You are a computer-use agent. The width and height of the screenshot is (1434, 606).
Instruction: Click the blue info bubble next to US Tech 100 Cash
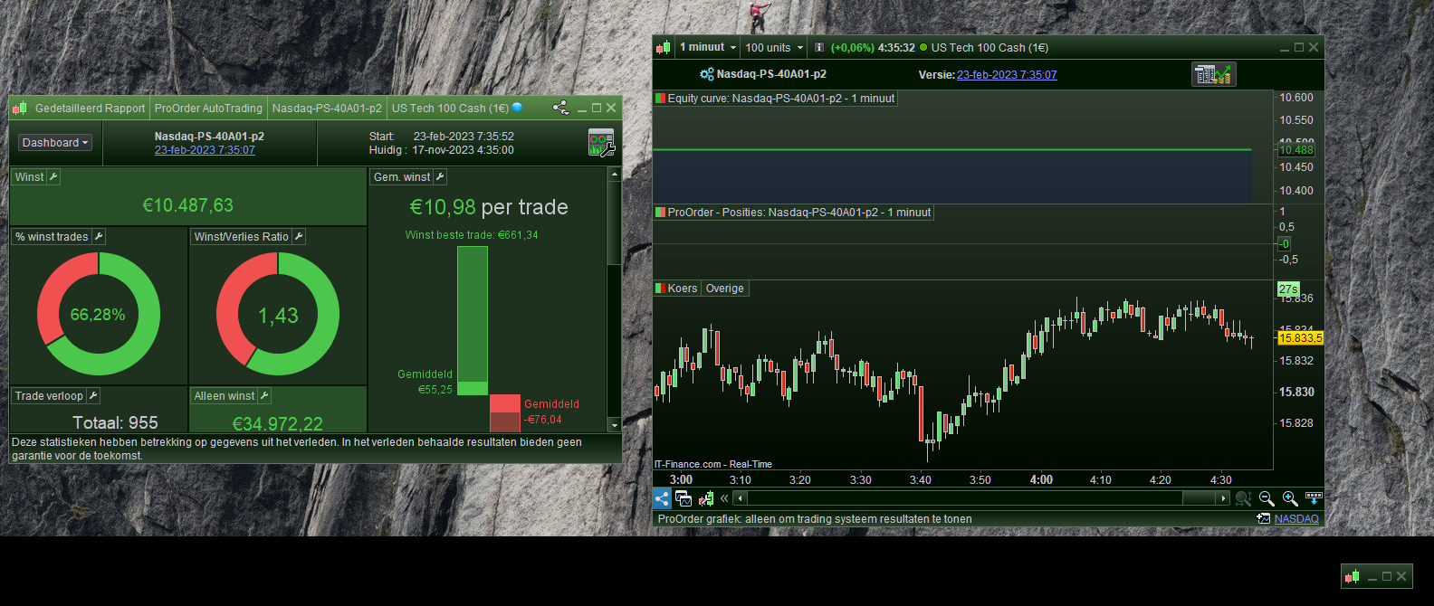click(518, 108)
